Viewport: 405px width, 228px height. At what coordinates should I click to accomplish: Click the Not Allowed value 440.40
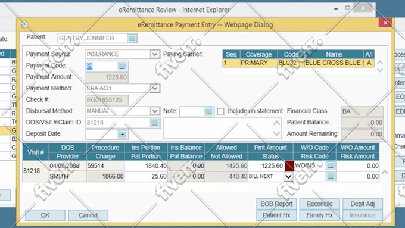coord(226,177)
